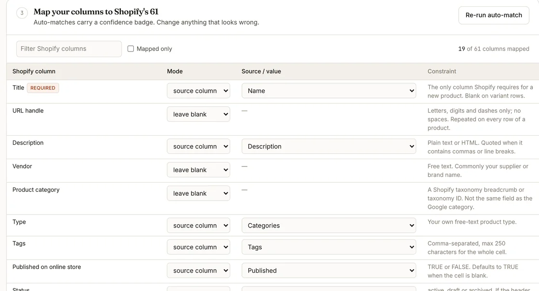Open the Title row mode dropdown
This screenshot has height=291, width=539.
pos(198,91)
